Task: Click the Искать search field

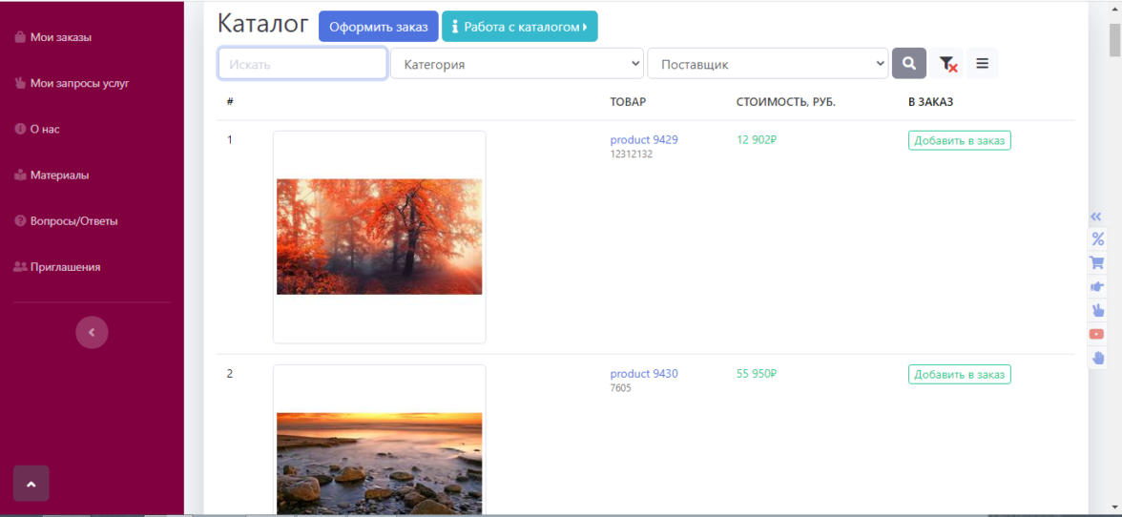Action: (302, 64)
